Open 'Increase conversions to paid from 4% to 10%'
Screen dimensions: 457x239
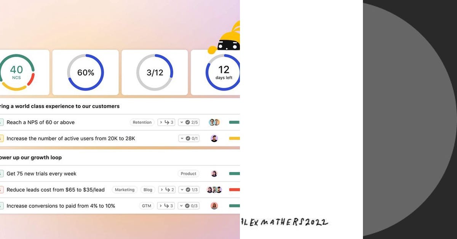[61, 206]
